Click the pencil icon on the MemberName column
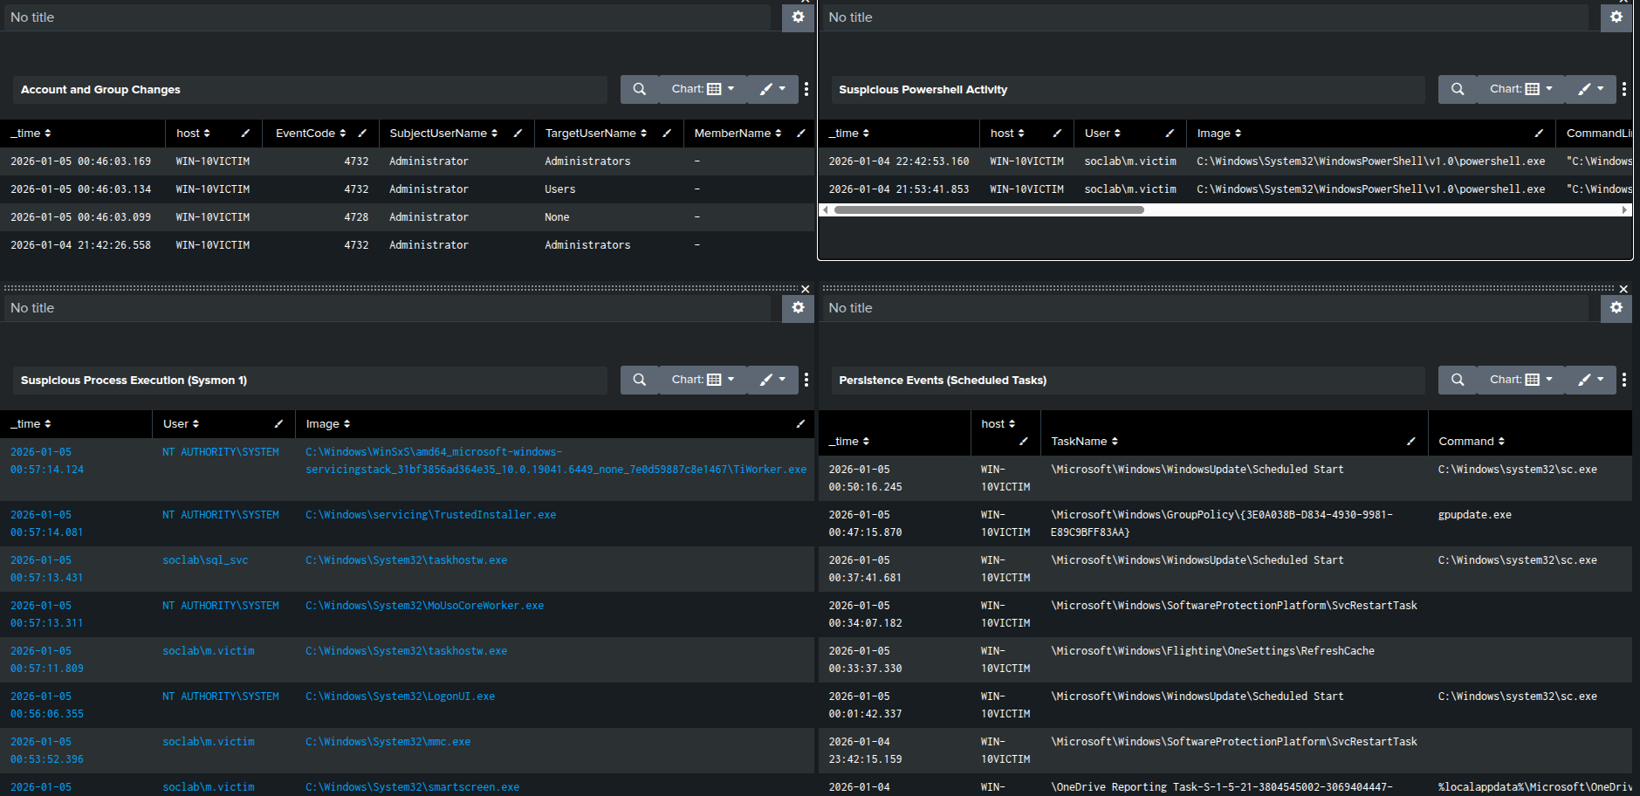The height and width of the screenshot is (796, 1640). point(800,134)
